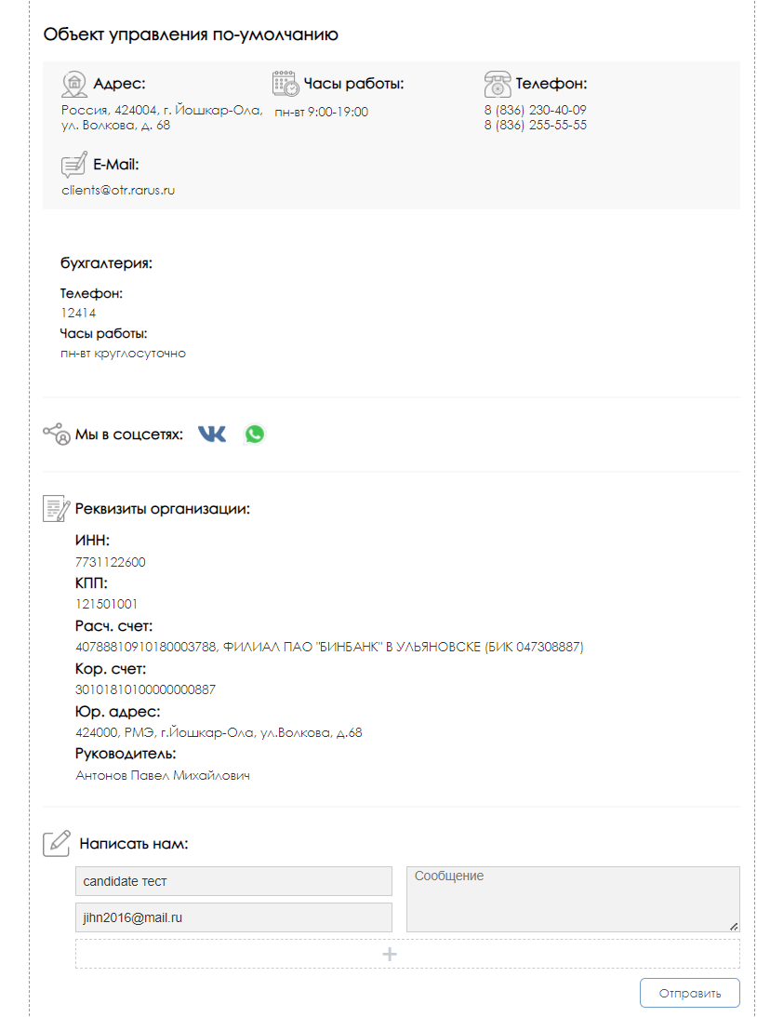Viewport: 757px width, 1017px height.
Task: Click the organization requisites document icon
Action: click(x=57, y=508)
